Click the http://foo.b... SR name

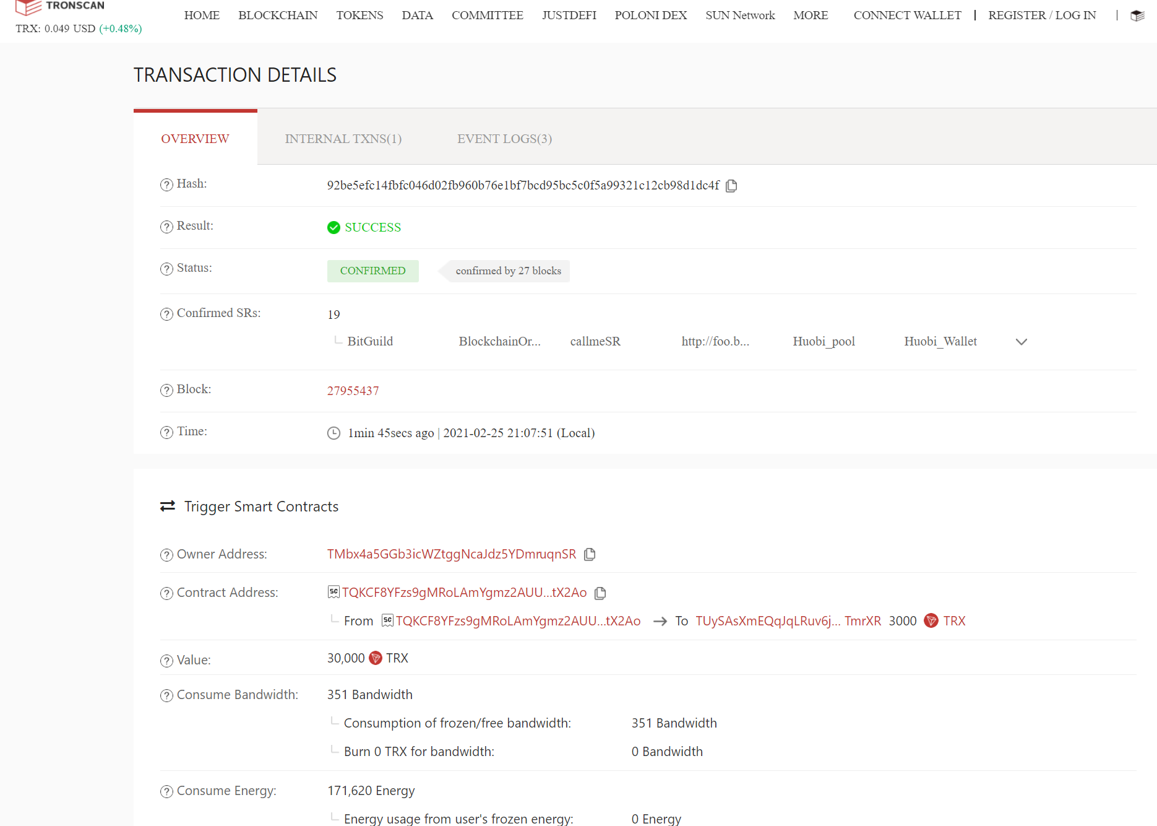[x=715, y=341]
